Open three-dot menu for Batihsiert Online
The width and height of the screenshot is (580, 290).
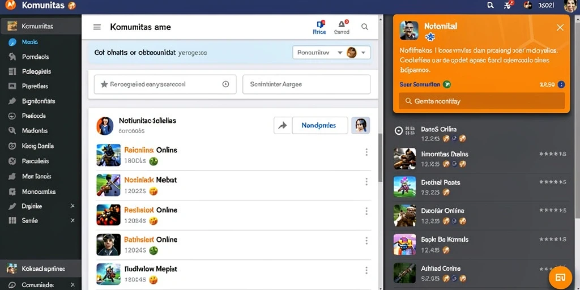(x=366, y=241)
